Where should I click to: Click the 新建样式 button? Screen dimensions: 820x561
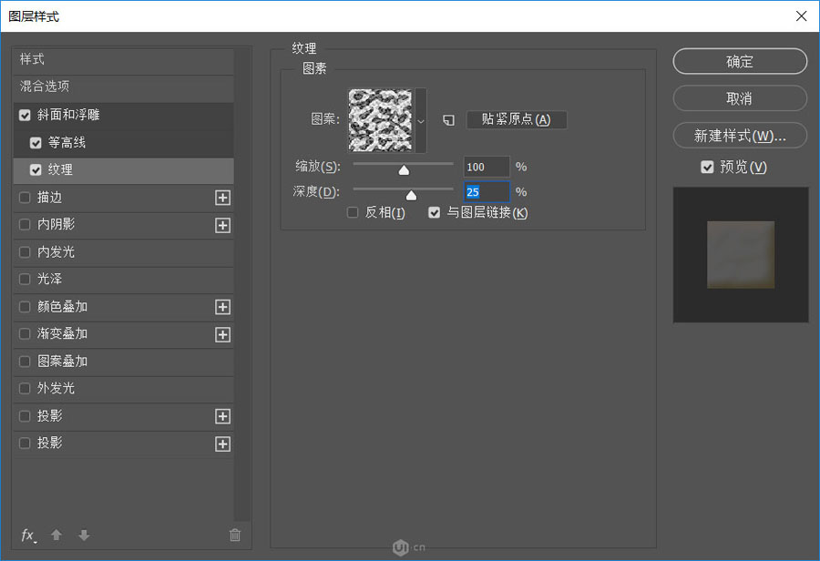[740, 134]
